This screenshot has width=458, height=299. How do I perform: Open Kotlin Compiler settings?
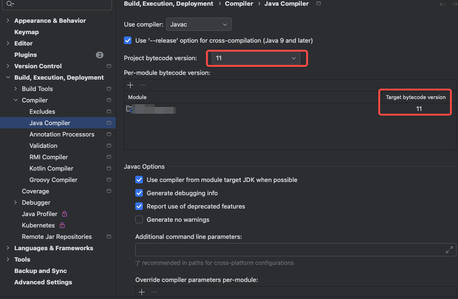pyautogui.click(x=51, y=168)
